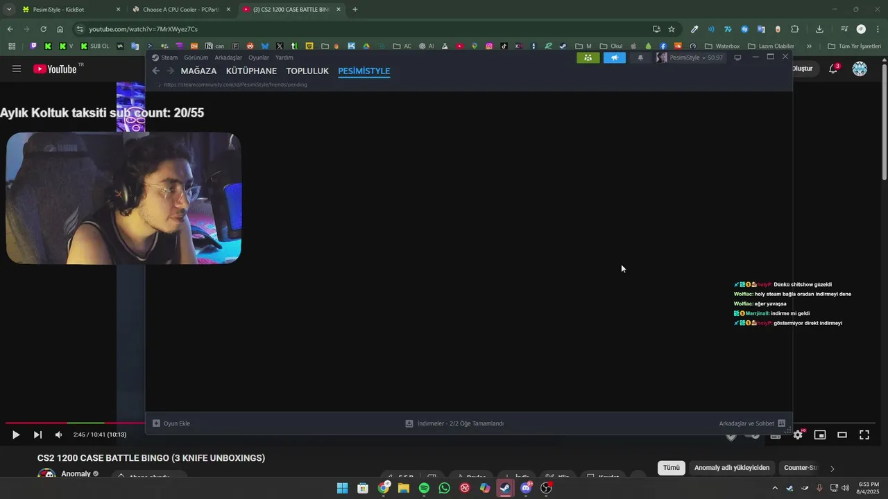This screenshot has height=499, width=888.
Task: Open the YouTube notifications bell
Action: pos(834,69)
